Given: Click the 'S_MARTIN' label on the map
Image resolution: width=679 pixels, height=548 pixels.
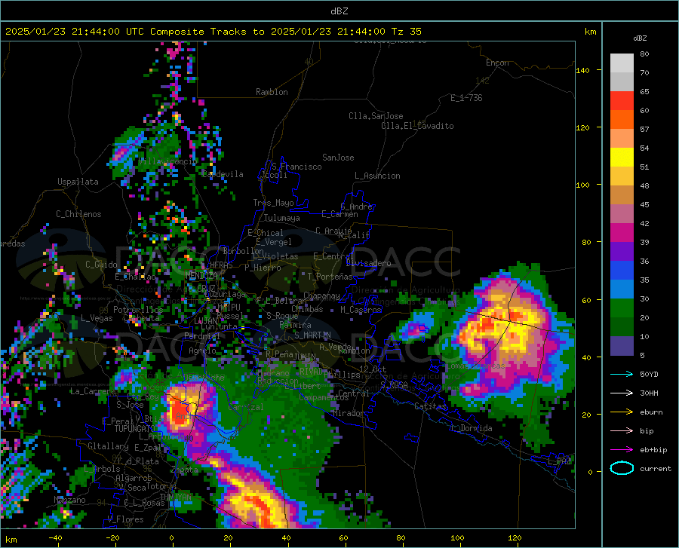Looking at the screenshot, I should coord(312,335).
